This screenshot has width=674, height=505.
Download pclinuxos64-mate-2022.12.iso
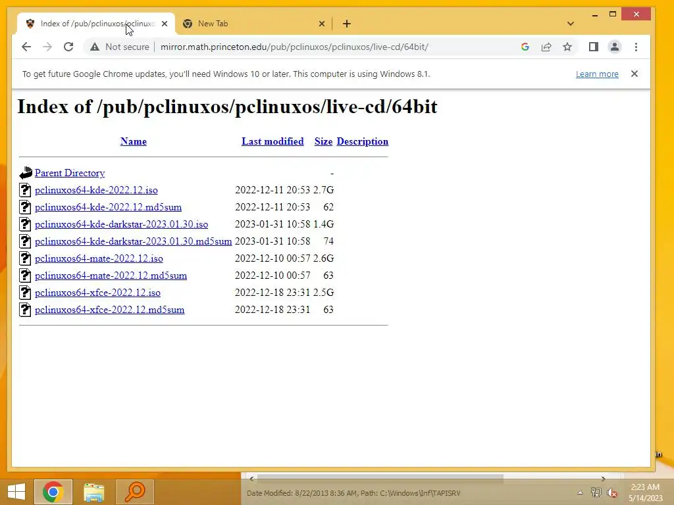(99, 258)
